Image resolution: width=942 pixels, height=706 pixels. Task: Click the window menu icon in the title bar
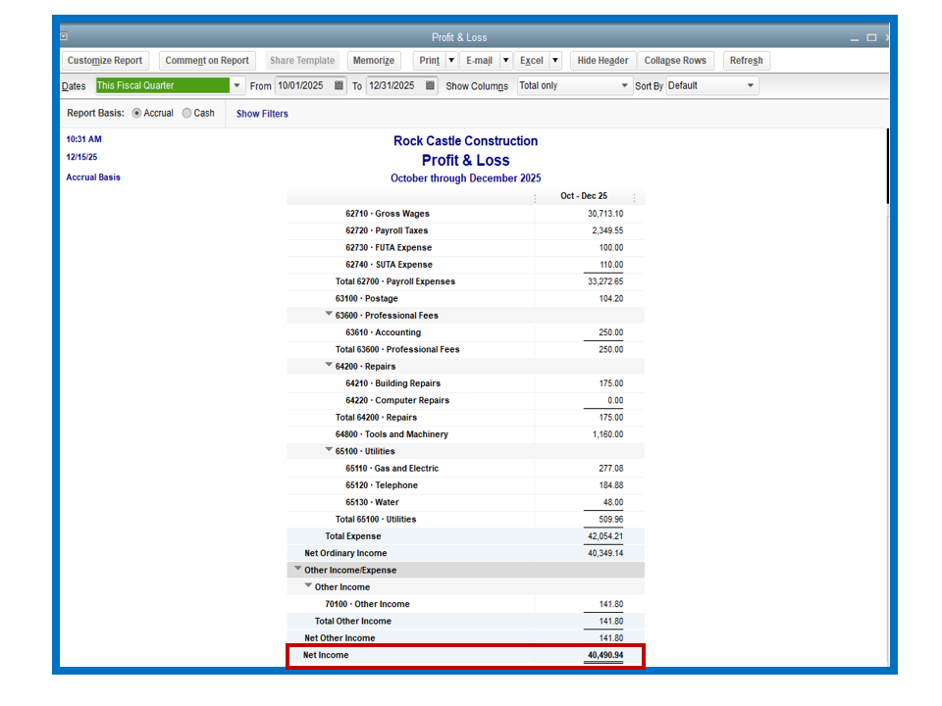(64, 36)
